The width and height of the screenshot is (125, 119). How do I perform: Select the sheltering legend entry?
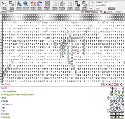(x=5, y=117)
